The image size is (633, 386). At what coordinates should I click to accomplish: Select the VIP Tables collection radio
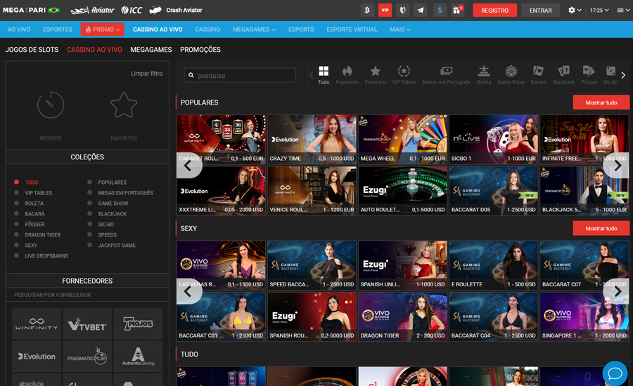[x=17, y=192]
